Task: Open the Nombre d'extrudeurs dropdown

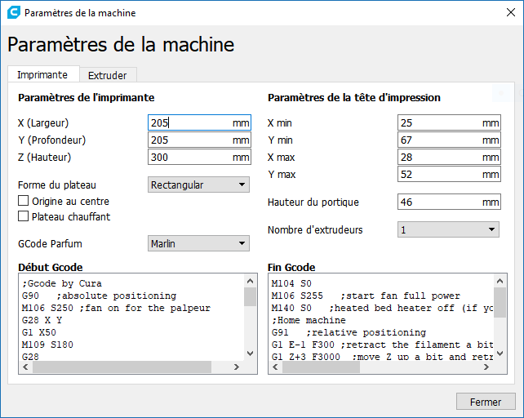Action: tap(448, 230)
